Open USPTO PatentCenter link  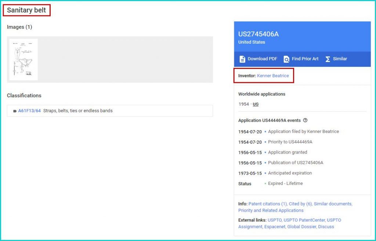point(304,220)
